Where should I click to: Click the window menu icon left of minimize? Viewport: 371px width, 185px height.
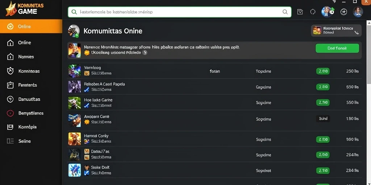point(334,1)
